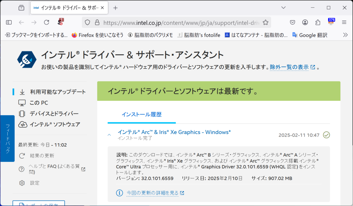Open the list all tabs dropdown
Viewport: 353px width, 206px height.
click(x=283, y=8)
